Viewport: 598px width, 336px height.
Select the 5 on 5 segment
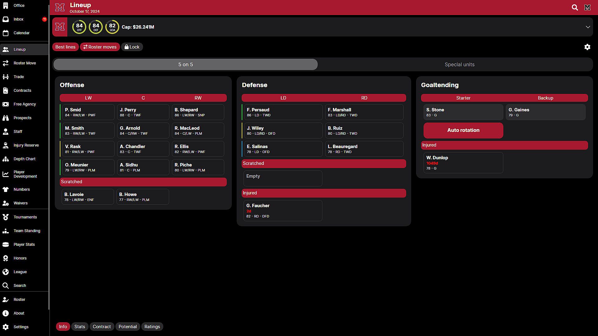pos(186,65)
